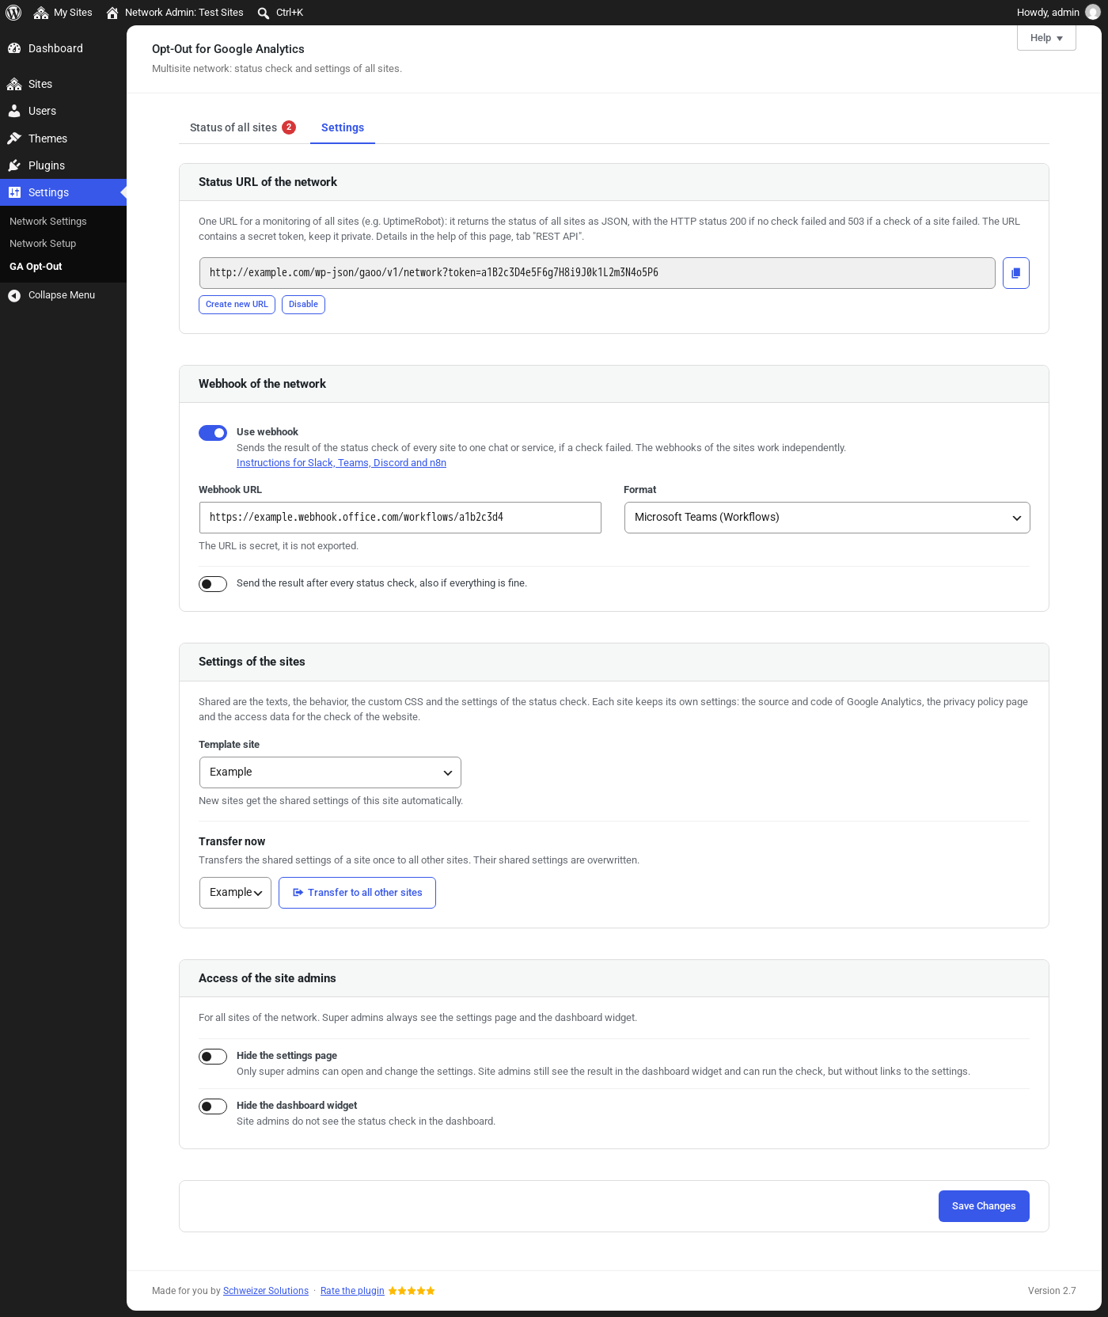1108x1317 pixels.
Task: Click the Users icon in sidebar
Action: pos(14,111)
